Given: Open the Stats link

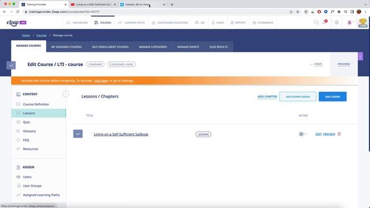Looking at the screenshot, I should pos(318,64).
